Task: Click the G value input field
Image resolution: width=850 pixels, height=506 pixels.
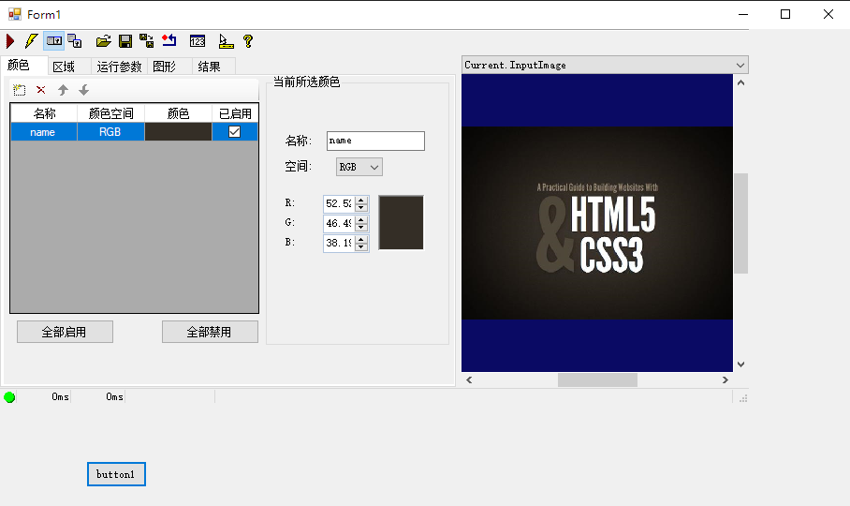Action: (x=339, y=223)
